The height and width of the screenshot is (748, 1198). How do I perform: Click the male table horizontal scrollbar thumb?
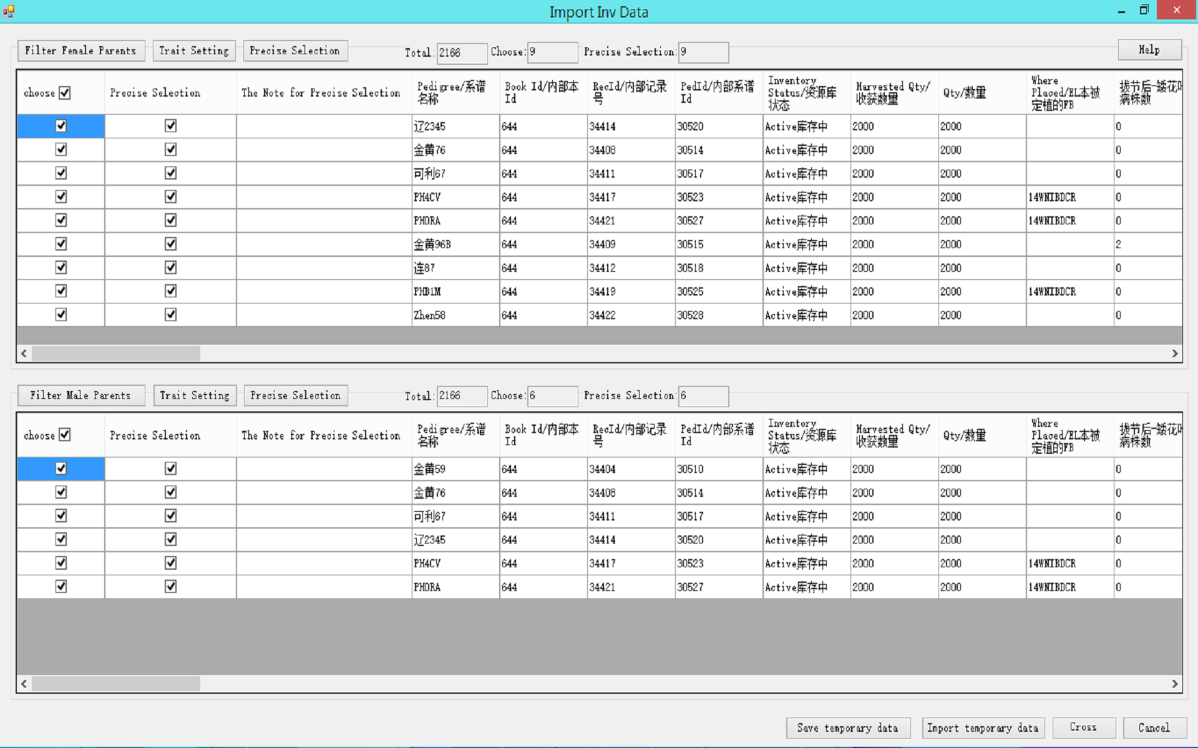[x=116, y=684]
